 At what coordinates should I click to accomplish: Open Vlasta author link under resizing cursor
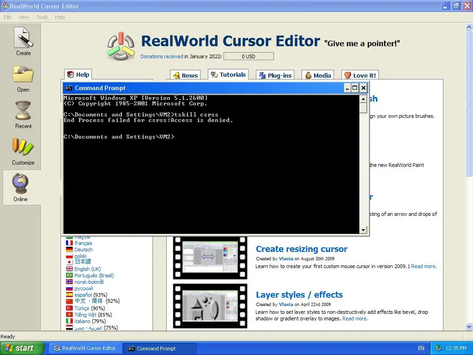[286, 259]
